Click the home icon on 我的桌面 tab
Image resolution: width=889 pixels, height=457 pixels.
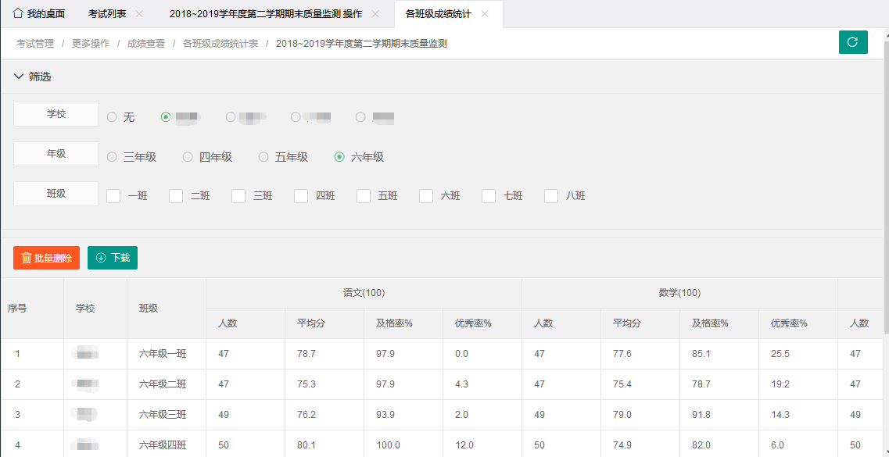16,13
